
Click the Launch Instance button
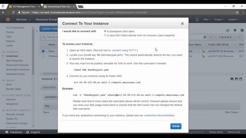click(49, 29)
